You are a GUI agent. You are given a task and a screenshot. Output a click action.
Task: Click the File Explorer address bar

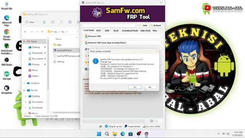click(63, 32)
